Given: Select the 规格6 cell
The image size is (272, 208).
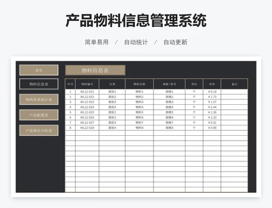Looking at the screenshot, I should pos(169,117).
